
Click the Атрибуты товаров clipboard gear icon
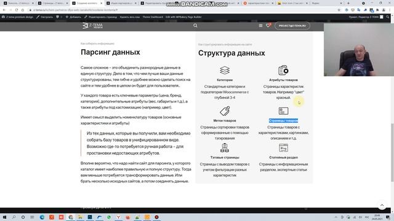coord(283,71)
